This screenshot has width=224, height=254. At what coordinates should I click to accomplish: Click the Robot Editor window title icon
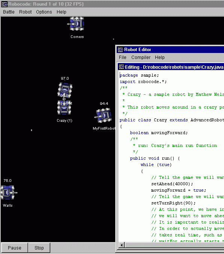120,50
